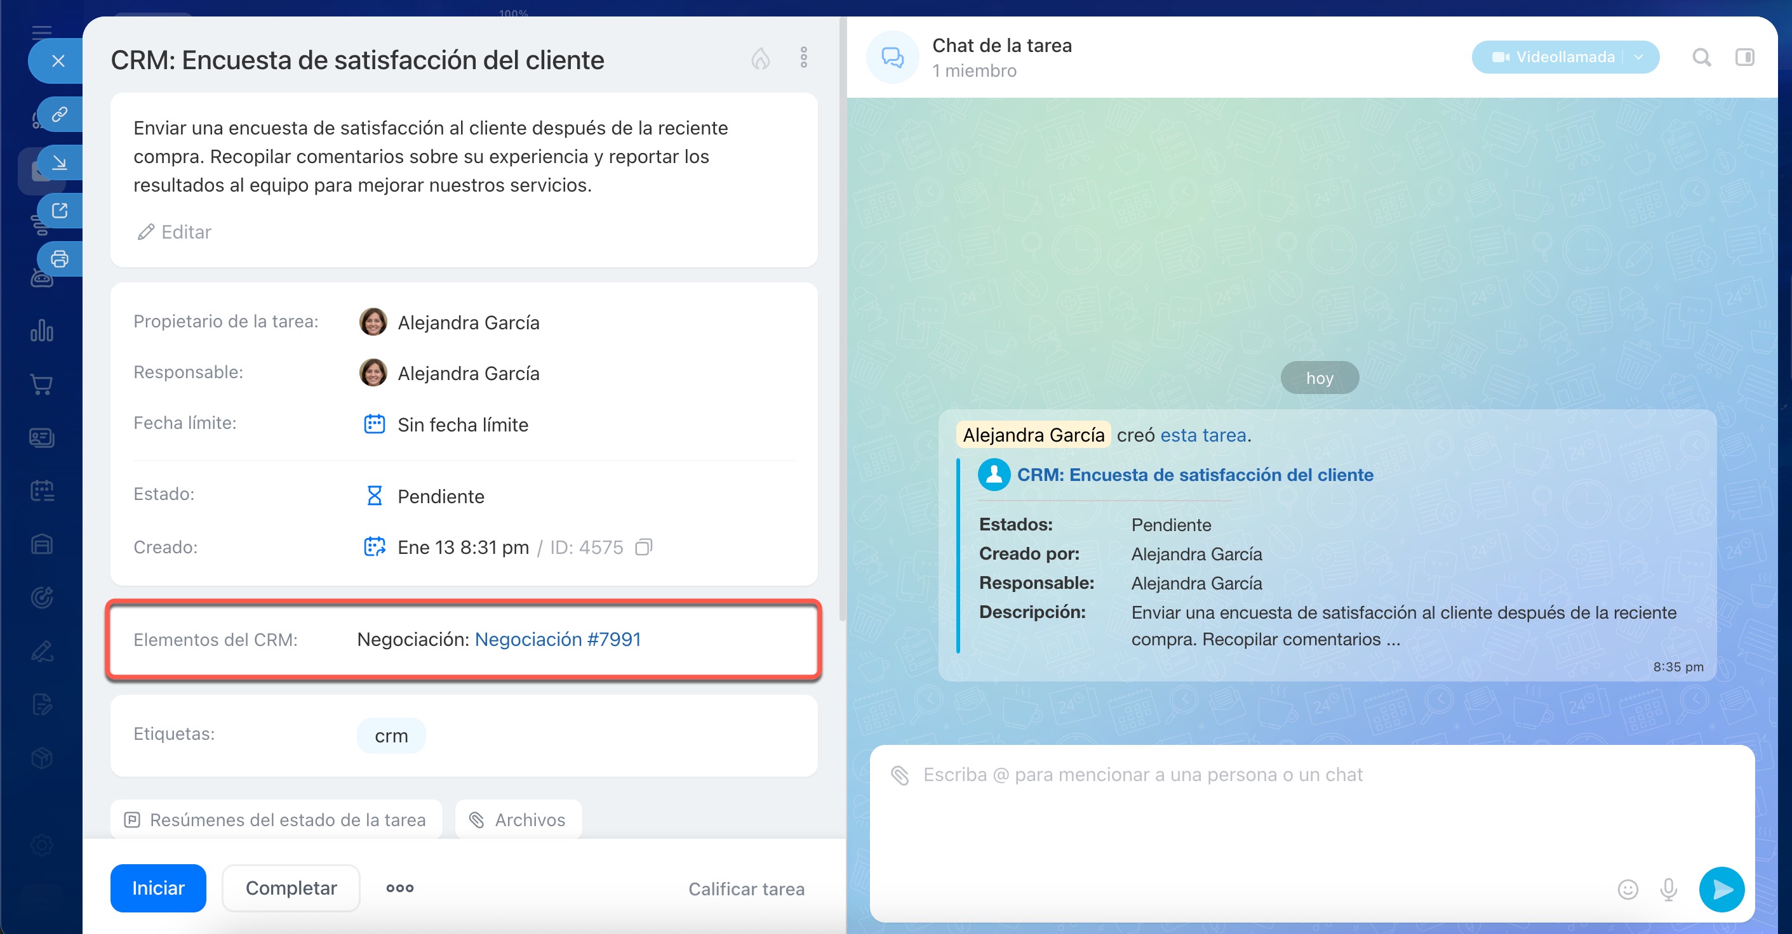The width and height of the screenshot is (1792, 934).
Task: Open the emoji picker in chat
Action: (x=1628, y=889)
